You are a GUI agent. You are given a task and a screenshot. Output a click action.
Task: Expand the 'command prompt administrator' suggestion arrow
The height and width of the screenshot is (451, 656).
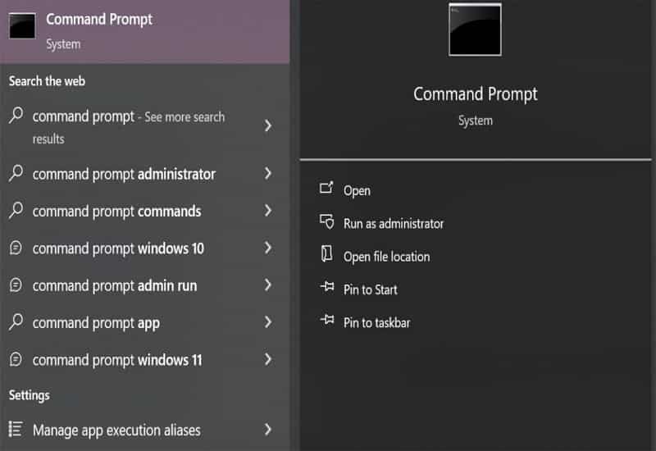coord(268,174)
